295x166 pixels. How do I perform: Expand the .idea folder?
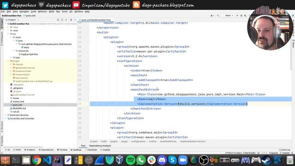[8, 27]
